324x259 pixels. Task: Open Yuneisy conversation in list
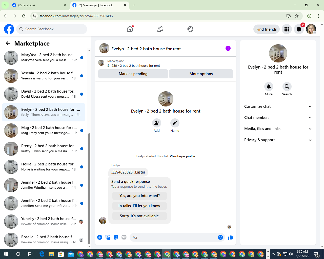44,222
